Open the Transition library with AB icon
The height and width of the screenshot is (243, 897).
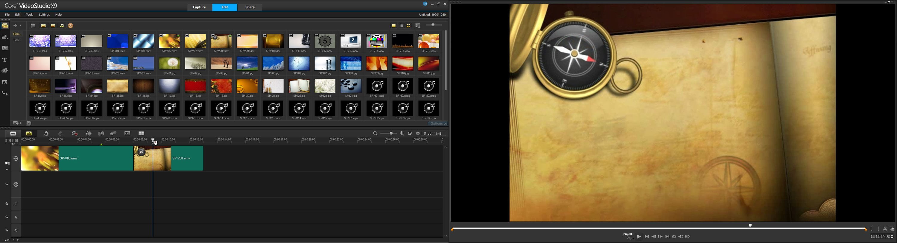click(5, 48)
